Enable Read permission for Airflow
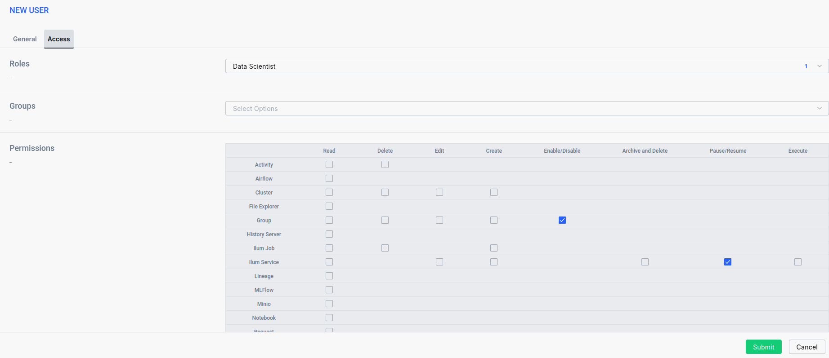The width and height of the screenshot is (829, 358). coord(329,178)
